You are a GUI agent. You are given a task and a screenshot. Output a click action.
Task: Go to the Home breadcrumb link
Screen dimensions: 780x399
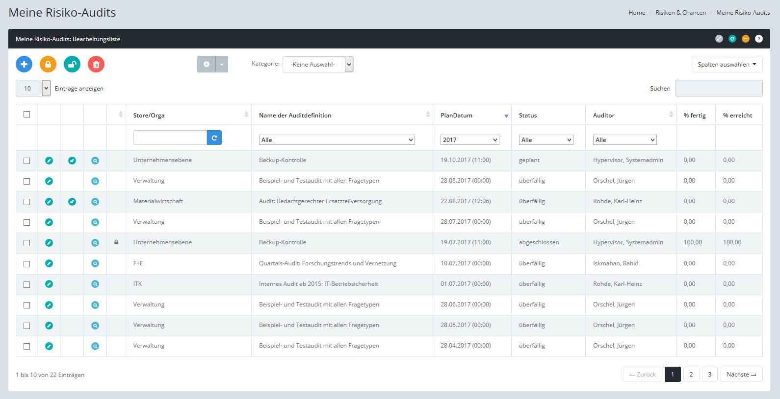click(x=637, y=13)
